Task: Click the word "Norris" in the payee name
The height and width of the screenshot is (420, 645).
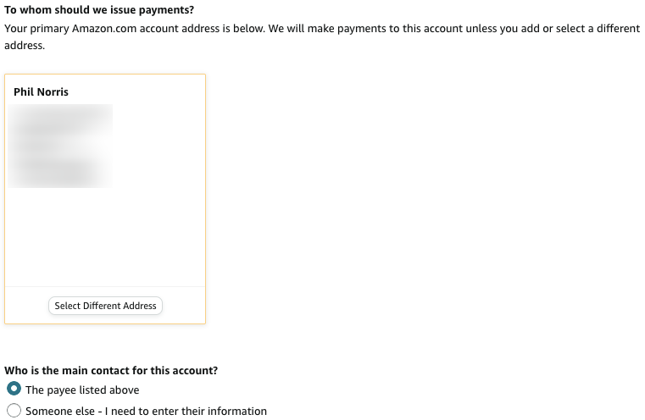Action: (x=53, y=91)
